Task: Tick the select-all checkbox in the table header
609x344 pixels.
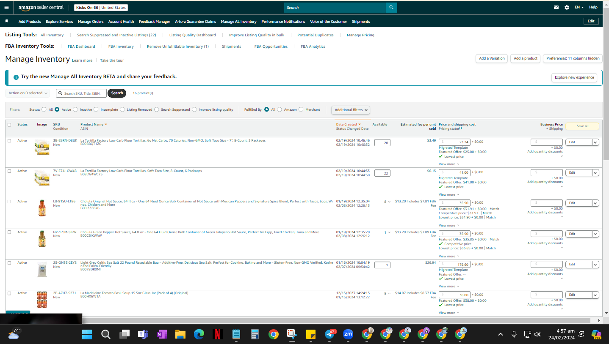Action: tap(9, 125)
